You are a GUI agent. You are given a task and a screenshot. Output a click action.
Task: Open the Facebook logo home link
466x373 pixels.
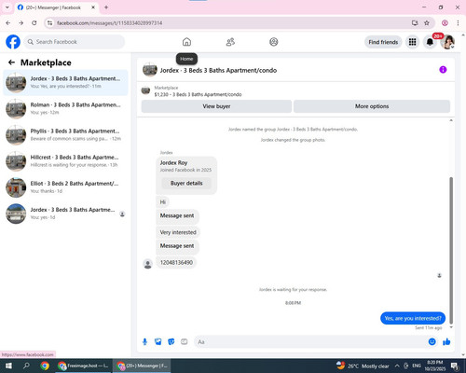13,42
